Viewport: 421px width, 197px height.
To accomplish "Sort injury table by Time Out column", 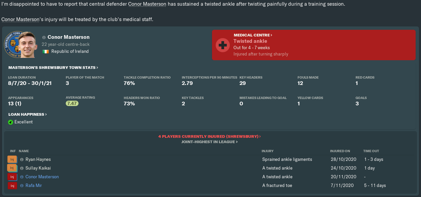I will pyautogui.click(x=371, y=151).
